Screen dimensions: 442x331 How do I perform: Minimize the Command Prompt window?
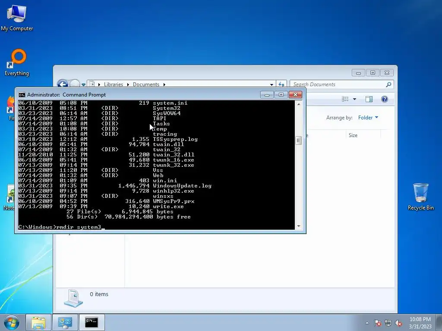(267, 95)
